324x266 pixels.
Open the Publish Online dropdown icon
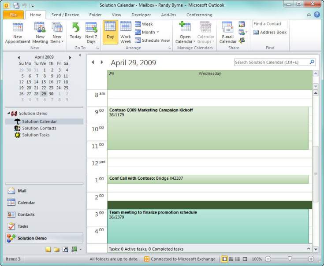[x=243, y=32]
